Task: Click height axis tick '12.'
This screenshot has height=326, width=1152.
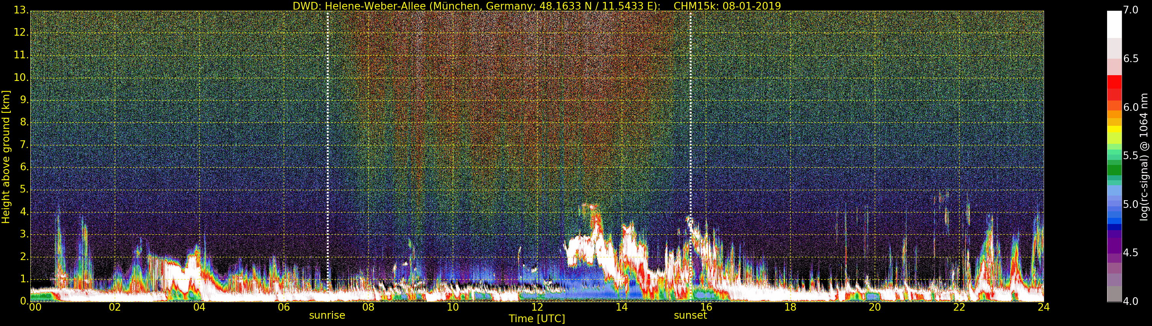Action: click(21, 32)
